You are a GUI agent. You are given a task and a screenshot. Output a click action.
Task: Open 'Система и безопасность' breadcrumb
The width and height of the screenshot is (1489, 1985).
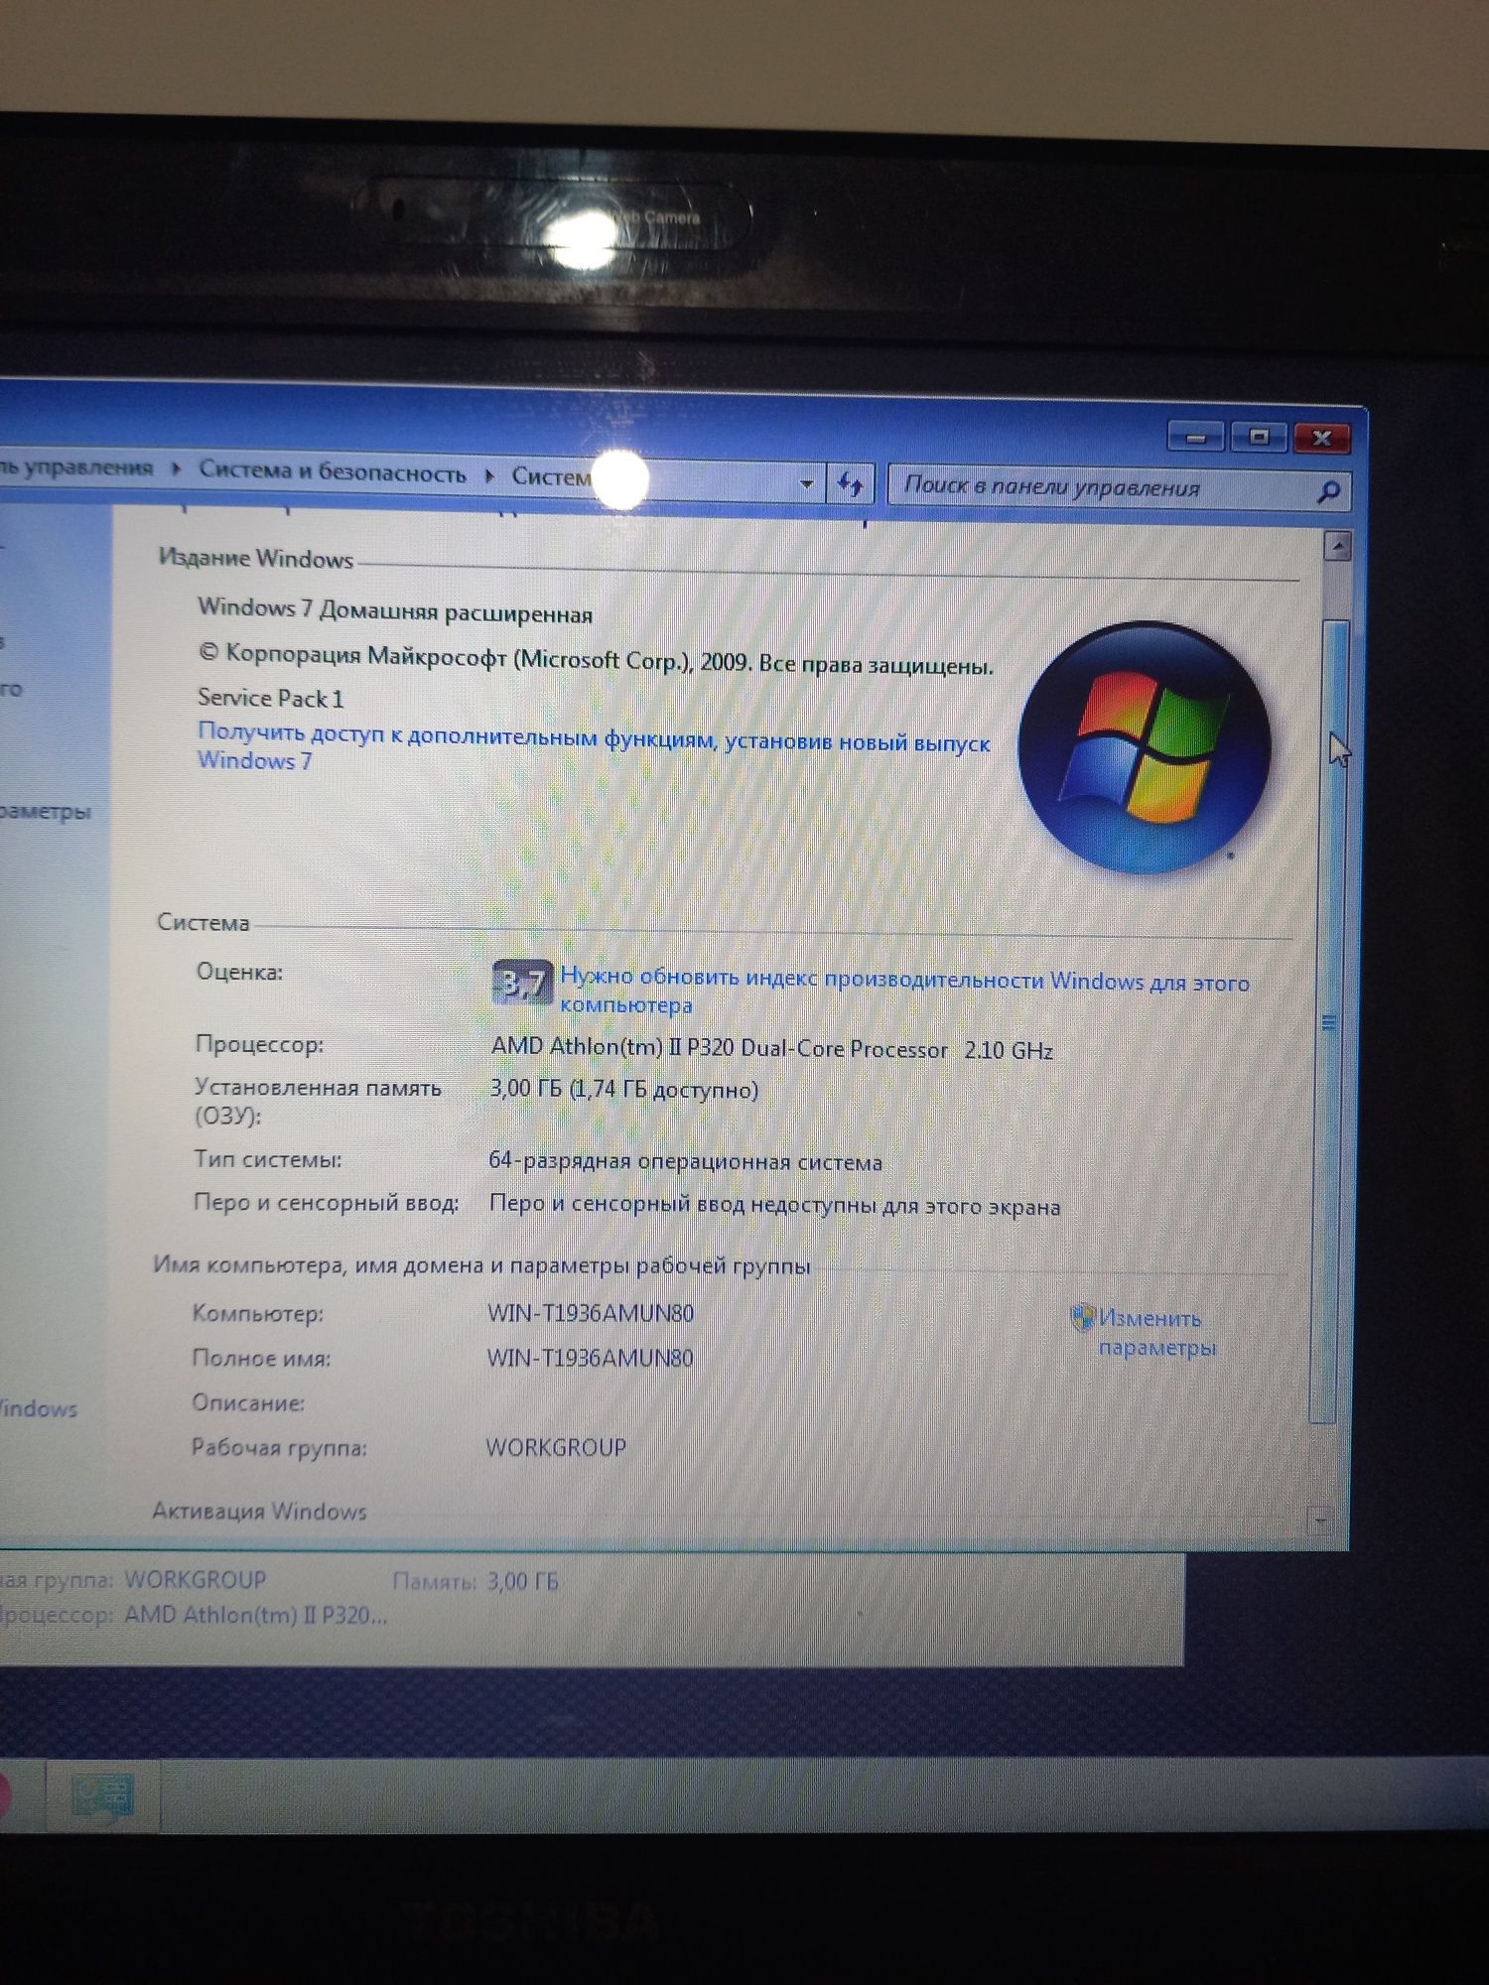pyautogui.click(x=332, y=471)
